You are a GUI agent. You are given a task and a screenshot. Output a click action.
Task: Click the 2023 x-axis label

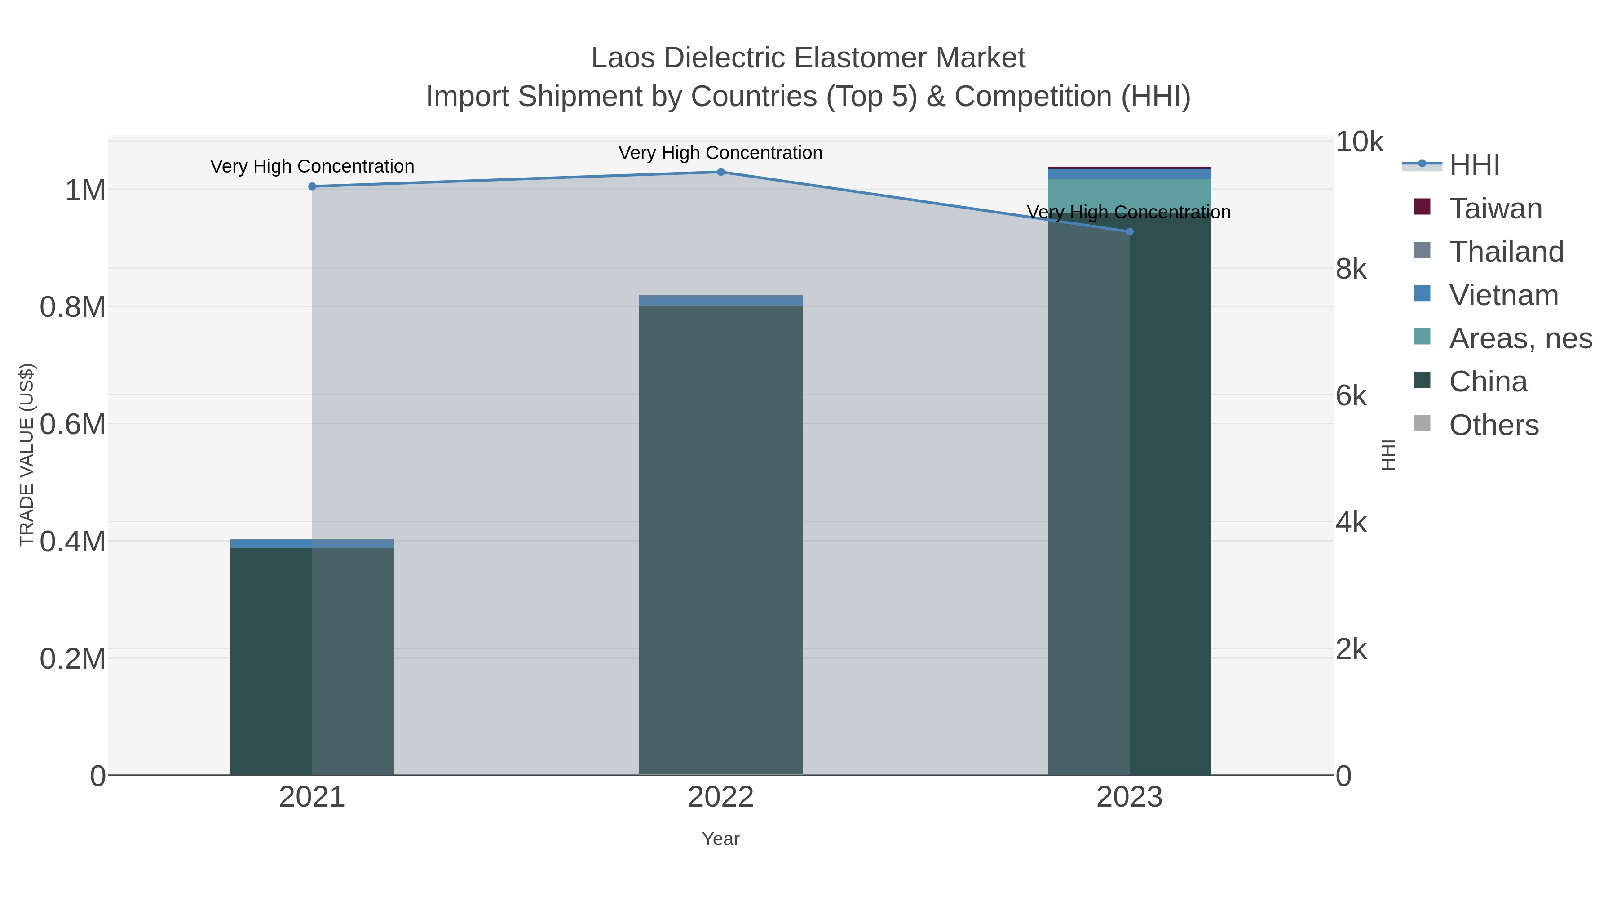coord(1129,798)
